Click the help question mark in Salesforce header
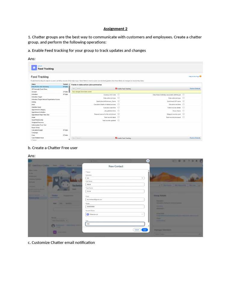Viewport: 231px width, 308px height. [189, 161]
